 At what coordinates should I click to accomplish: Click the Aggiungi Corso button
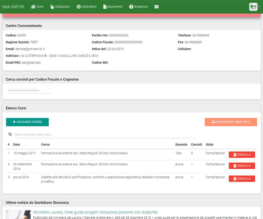click(x=27, y=122)
